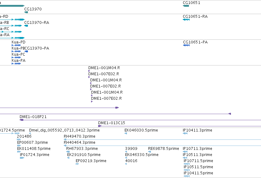Click the DME1-018P21 clone end marker
Viewport: 261px width, 178px height.
(21, 120)
